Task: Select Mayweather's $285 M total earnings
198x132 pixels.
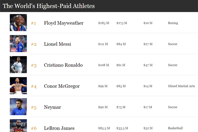Action: pos(104,23)
